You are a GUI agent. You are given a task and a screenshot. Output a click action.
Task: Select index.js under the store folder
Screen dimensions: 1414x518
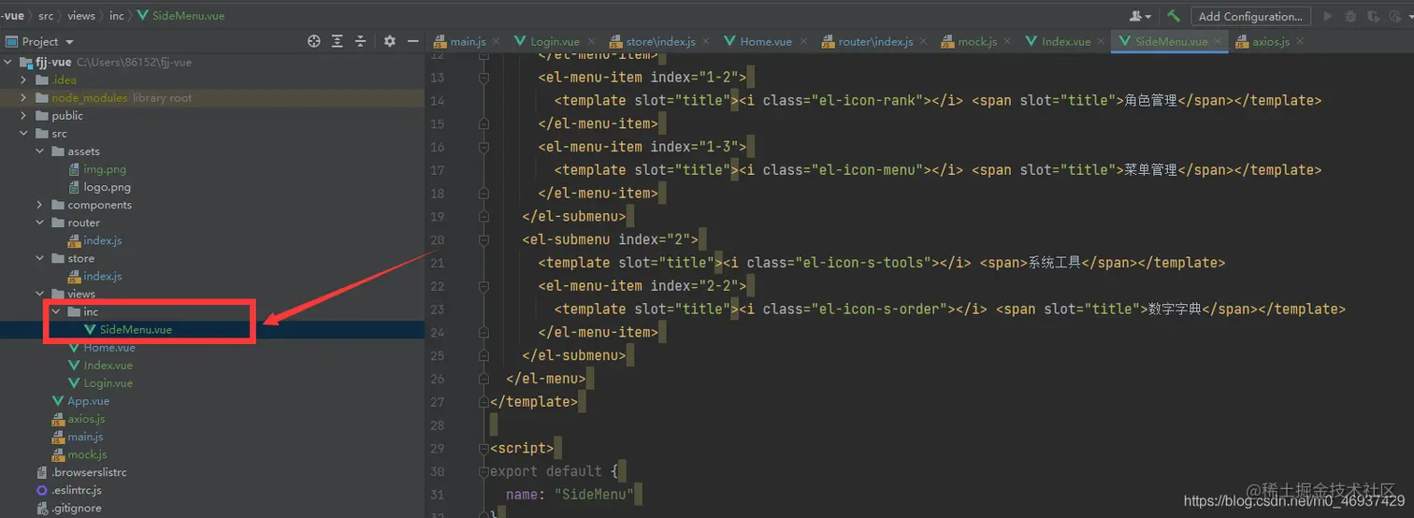click(x=103, y=276)
